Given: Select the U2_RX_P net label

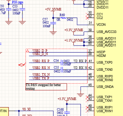Looking at the screenshot, I should pyautogui.click(x=80, y=61).
